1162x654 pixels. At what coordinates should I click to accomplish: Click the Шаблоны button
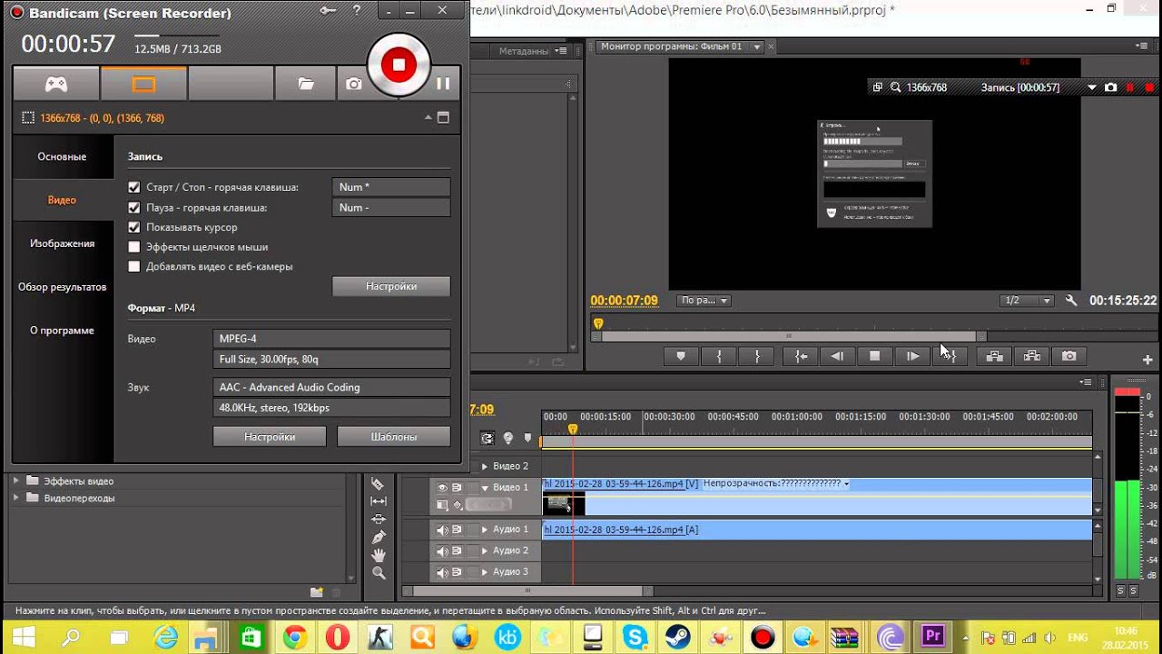click(x=394, y=437)
